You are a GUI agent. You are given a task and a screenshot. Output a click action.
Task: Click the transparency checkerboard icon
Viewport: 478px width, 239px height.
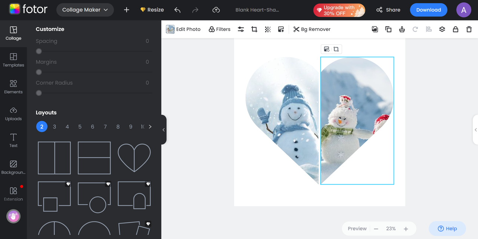coord(268,29)
